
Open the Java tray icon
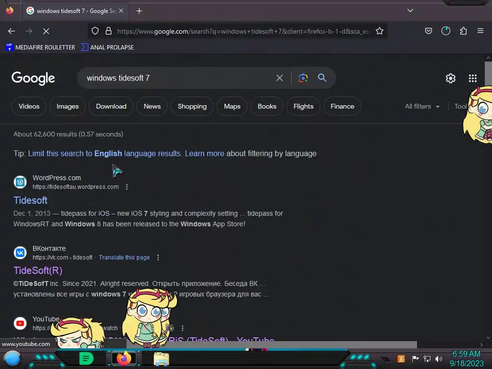pos(401,358)
